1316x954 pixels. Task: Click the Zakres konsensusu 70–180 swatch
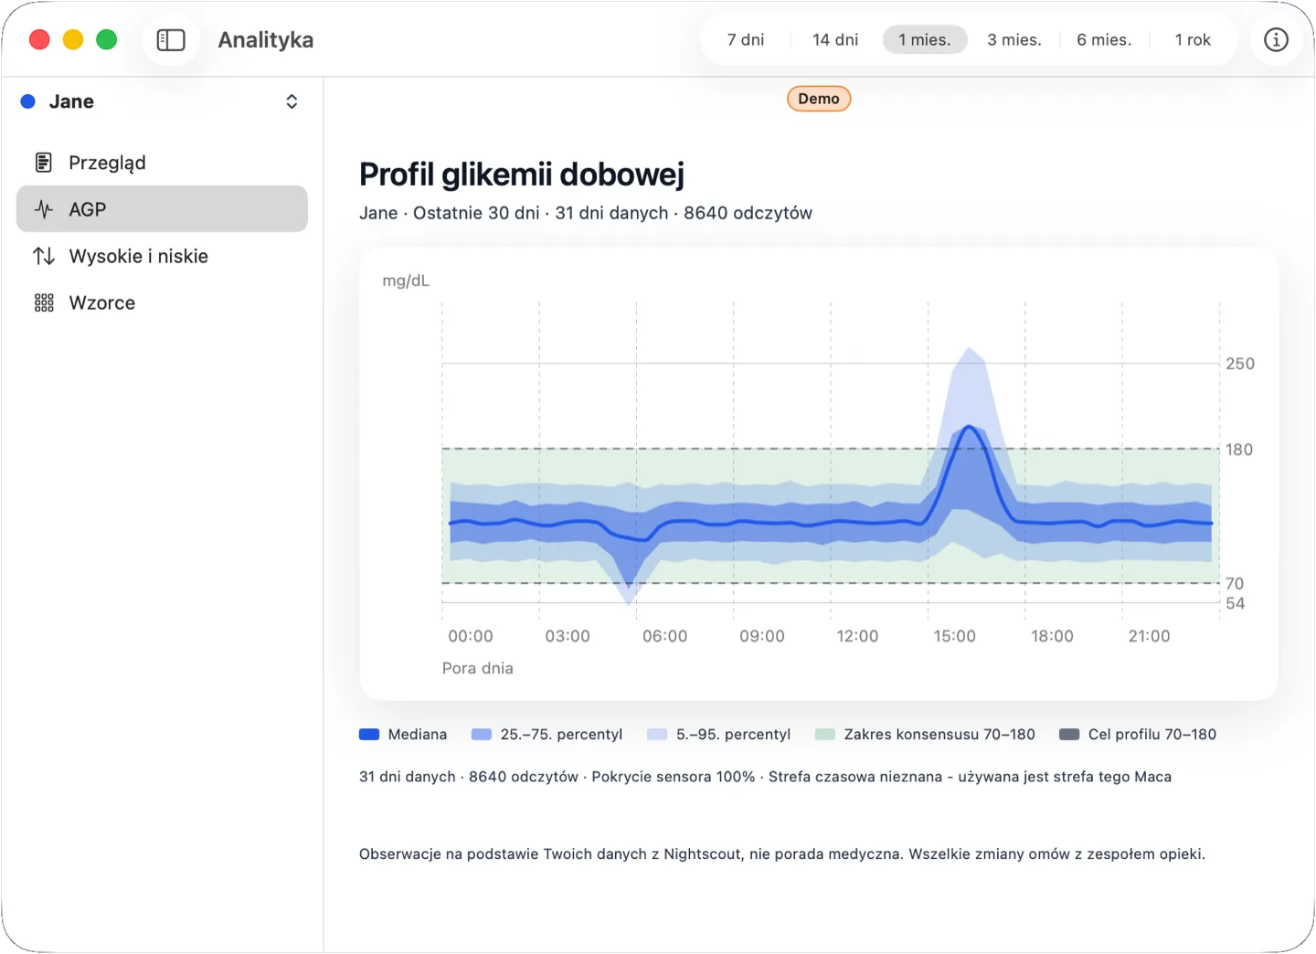point(825,735)
